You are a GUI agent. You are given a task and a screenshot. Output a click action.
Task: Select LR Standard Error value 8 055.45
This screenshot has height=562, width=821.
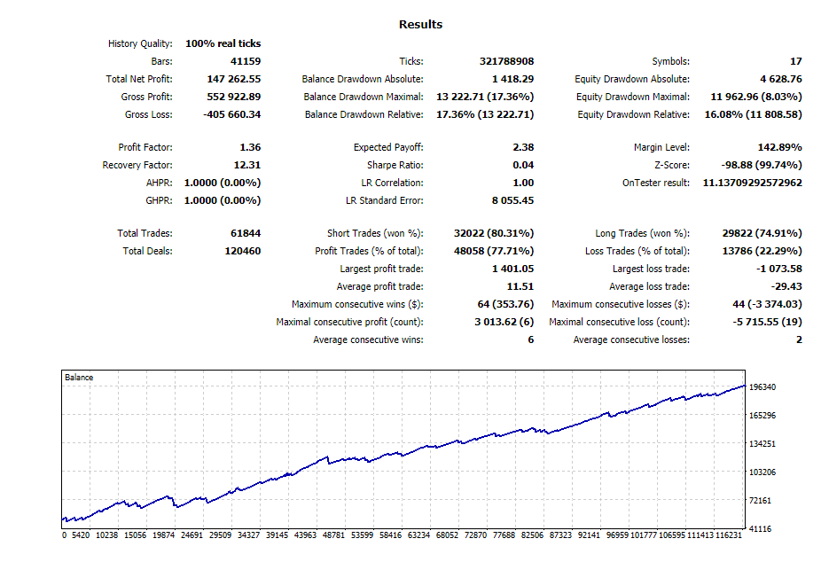pyautogui.click(x=513, y=201)
